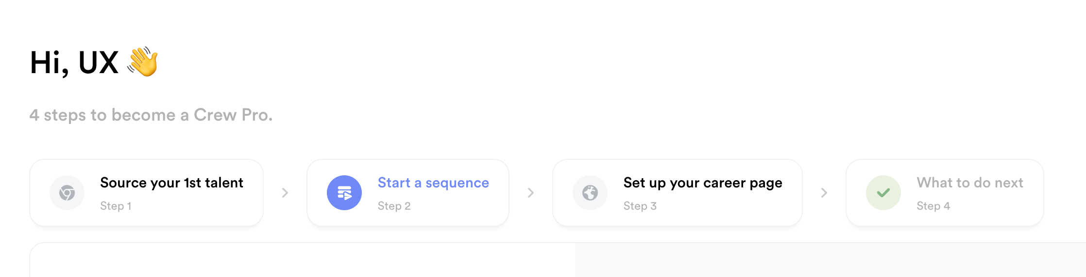The height and width of the screenshot is (277, 1086).
Task: Go to 'Set up your career page'
Action: [703, 183]
